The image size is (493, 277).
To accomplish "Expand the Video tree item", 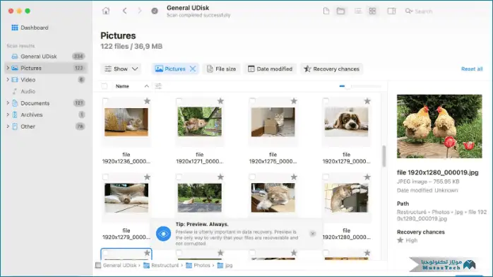I will tap(8, 80).
